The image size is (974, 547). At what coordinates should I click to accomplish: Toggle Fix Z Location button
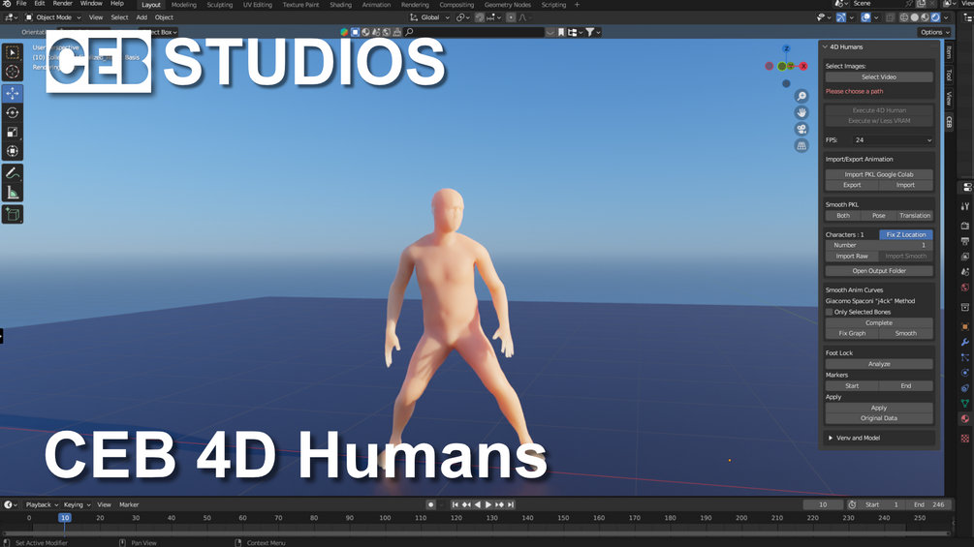pos(905,234)
